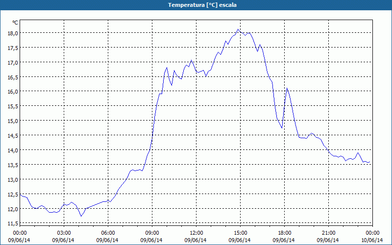Click the 12,5 y-axis label
Image resolution: width=392 pixels, height=245 pixels.
tap(13, 195)
